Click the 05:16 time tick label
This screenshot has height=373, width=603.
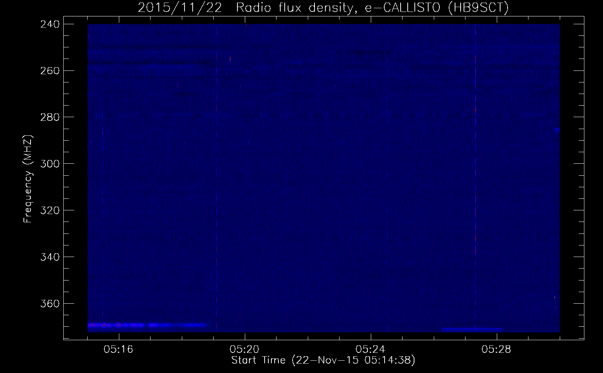[x=119, y=349]
